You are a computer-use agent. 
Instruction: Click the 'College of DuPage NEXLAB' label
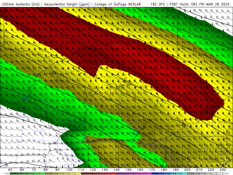tap(118, 4)
